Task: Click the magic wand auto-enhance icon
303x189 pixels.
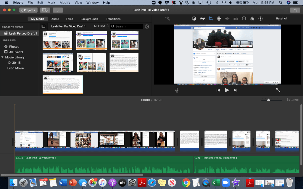Action: 167,19
